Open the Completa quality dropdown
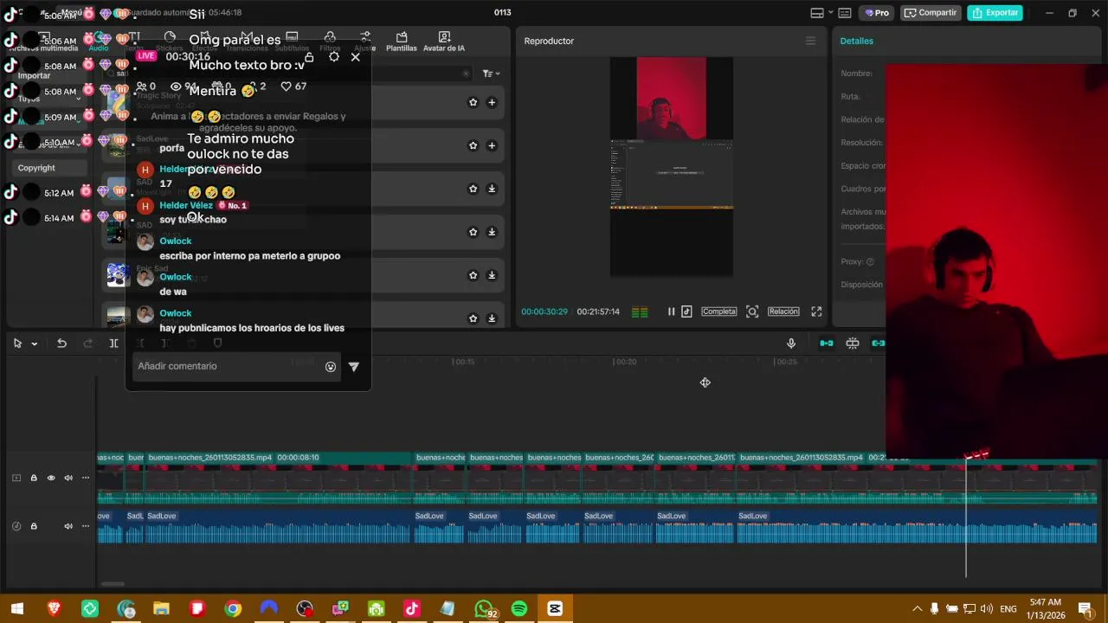 click(x=718, y=311)
